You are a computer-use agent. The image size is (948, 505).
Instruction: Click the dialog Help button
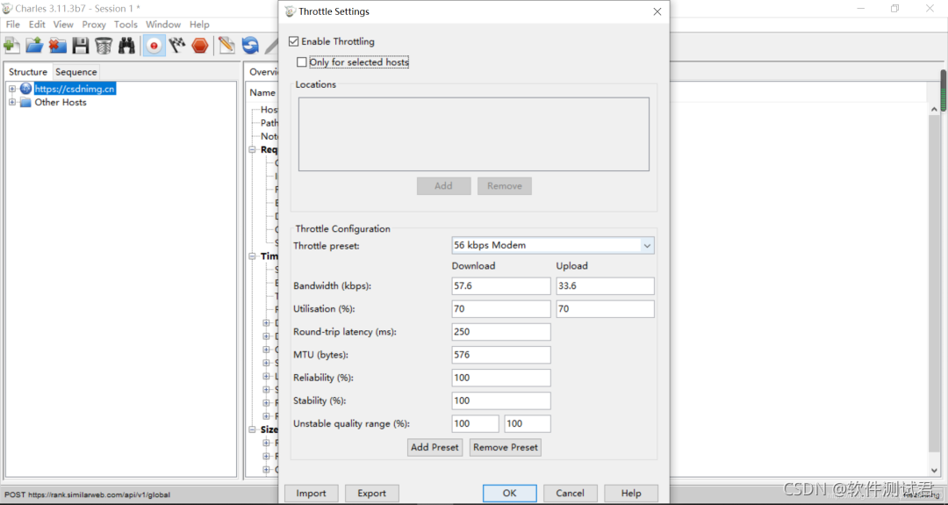tap(631, 493)
